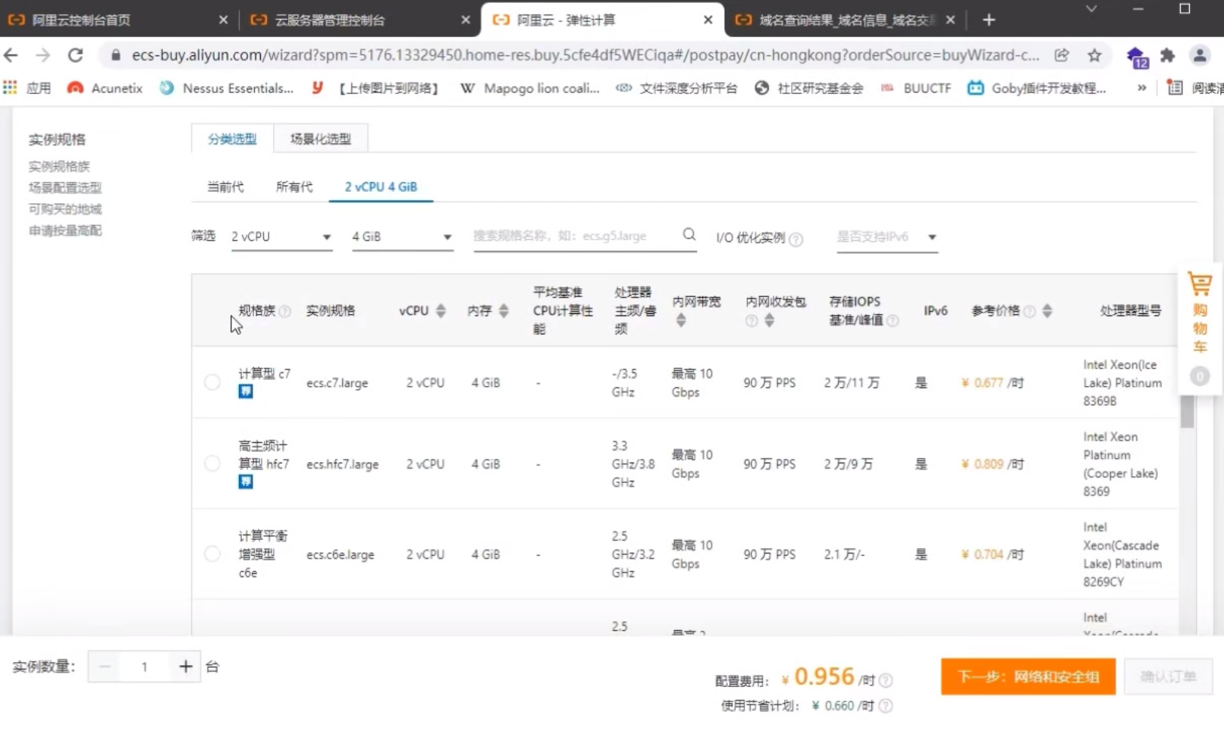Click 下一步: 网络和安全组 button
The image size is (1224, 731).
pyautogui.click(x=1028, y=676)
